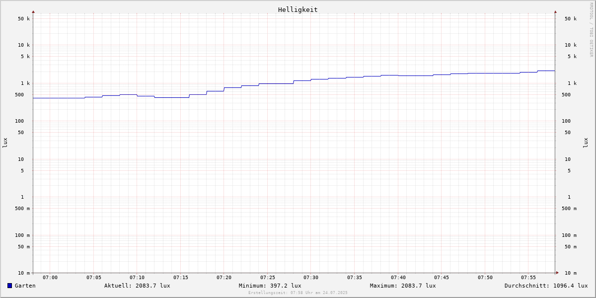The width and height of the screenshot is (596, 298).
Task: Click the 07:30 time axis label
Action: pos(311,278)
